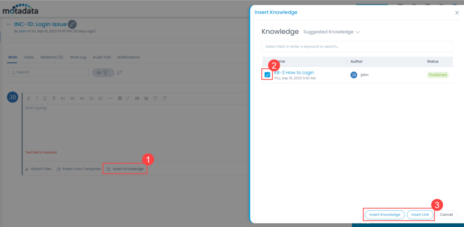Uncheck the KB-2 How to Login checkbox
Image resolution: width=464 pixels, height=227 pixels.
[267, 75]
